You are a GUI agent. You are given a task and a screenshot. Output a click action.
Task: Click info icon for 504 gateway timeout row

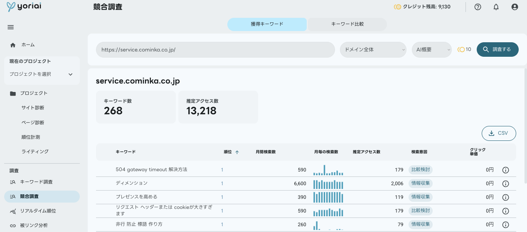coord(506,170)
